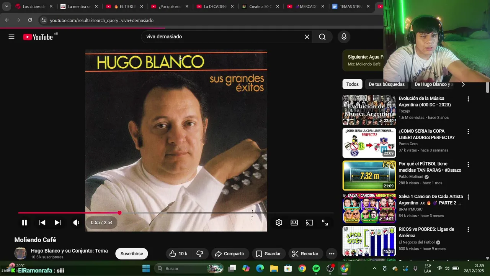The width and height of the screenshot is (490, 276).
Task: Open options for Salva 1 Cancion video
Action: [x=468, y=197]
